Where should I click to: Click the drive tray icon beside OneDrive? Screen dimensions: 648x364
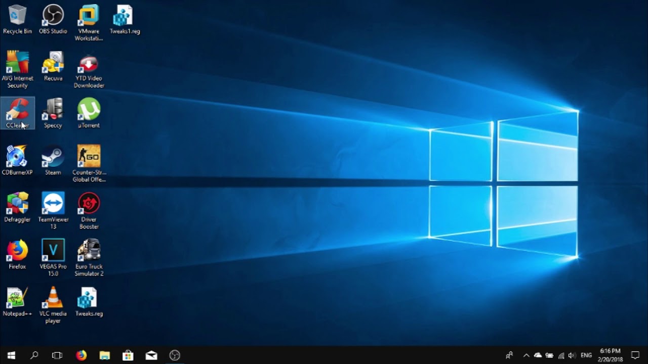point(549,355)
